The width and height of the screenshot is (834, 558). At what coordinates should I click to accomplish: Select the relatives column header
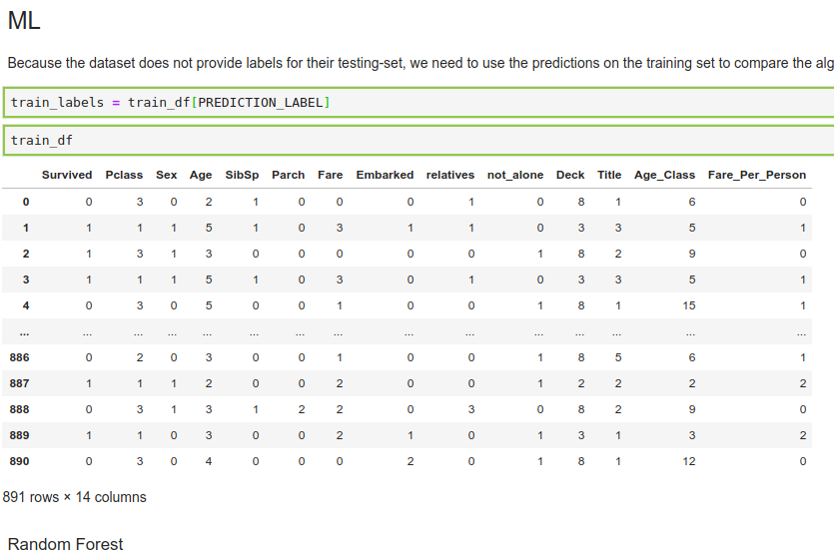click(x=450, y=175)
